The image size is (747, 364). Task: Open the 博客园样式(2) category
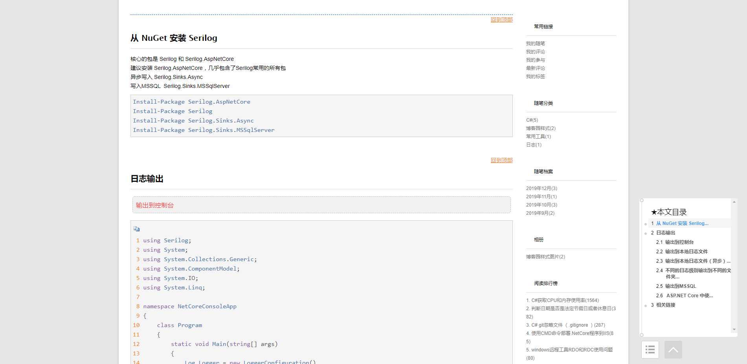coord(541,128)
